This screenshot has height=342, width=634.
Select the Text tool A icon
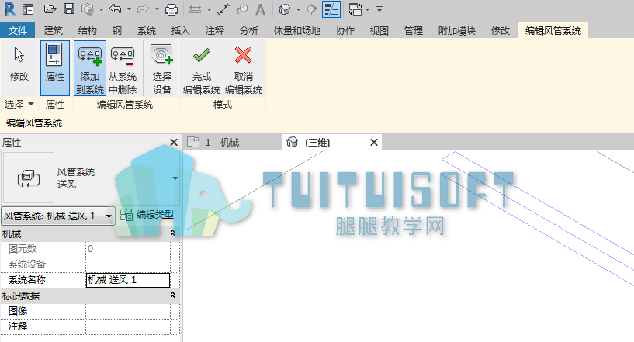point(261,9)
